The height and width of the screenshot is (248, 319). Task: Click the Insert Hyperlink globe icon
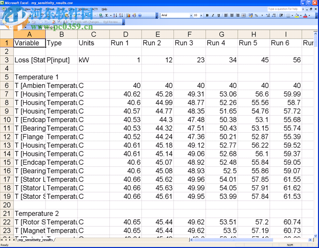point(101,15)
